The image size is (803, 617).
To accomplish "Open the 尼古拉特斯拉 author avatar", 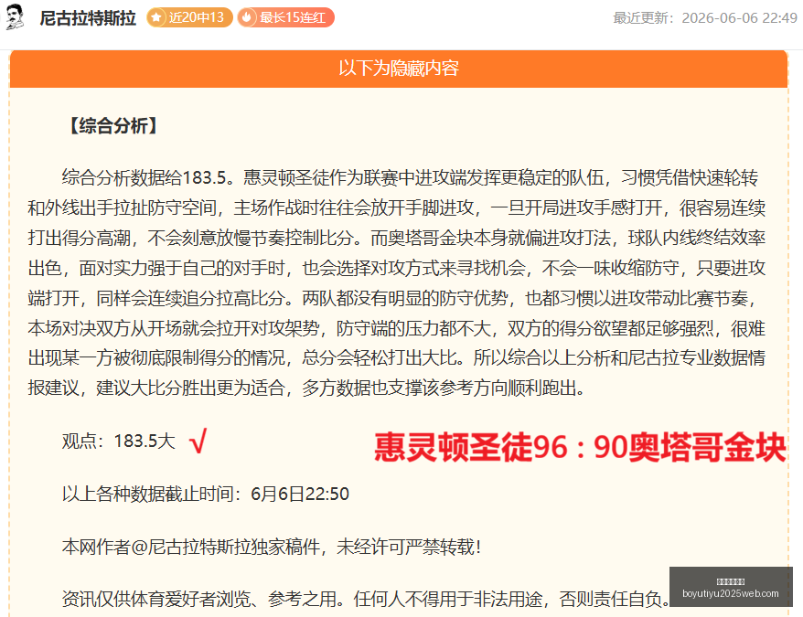I will pyautogui.click(x=15, y=16).
